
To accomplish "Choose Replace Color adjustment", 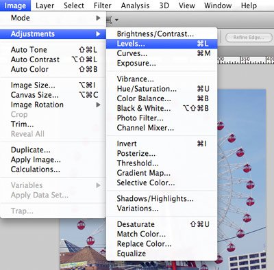I will click(162, 244).
